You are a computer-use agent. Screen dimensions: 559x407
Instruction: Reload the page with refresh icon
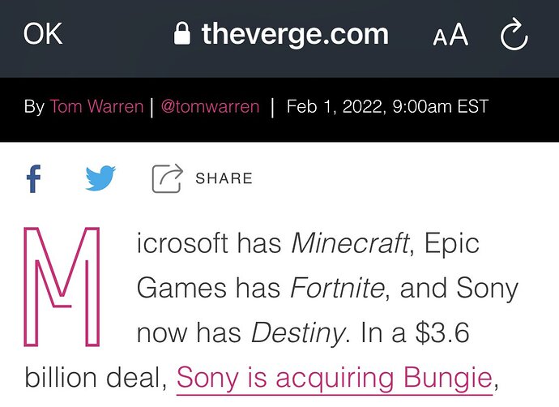[x=514, y=34]
